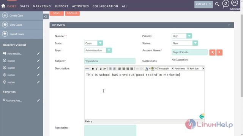243x136 pixels.
Task: Open the Type dropdown showing Administration
Action: click(98, 50)
